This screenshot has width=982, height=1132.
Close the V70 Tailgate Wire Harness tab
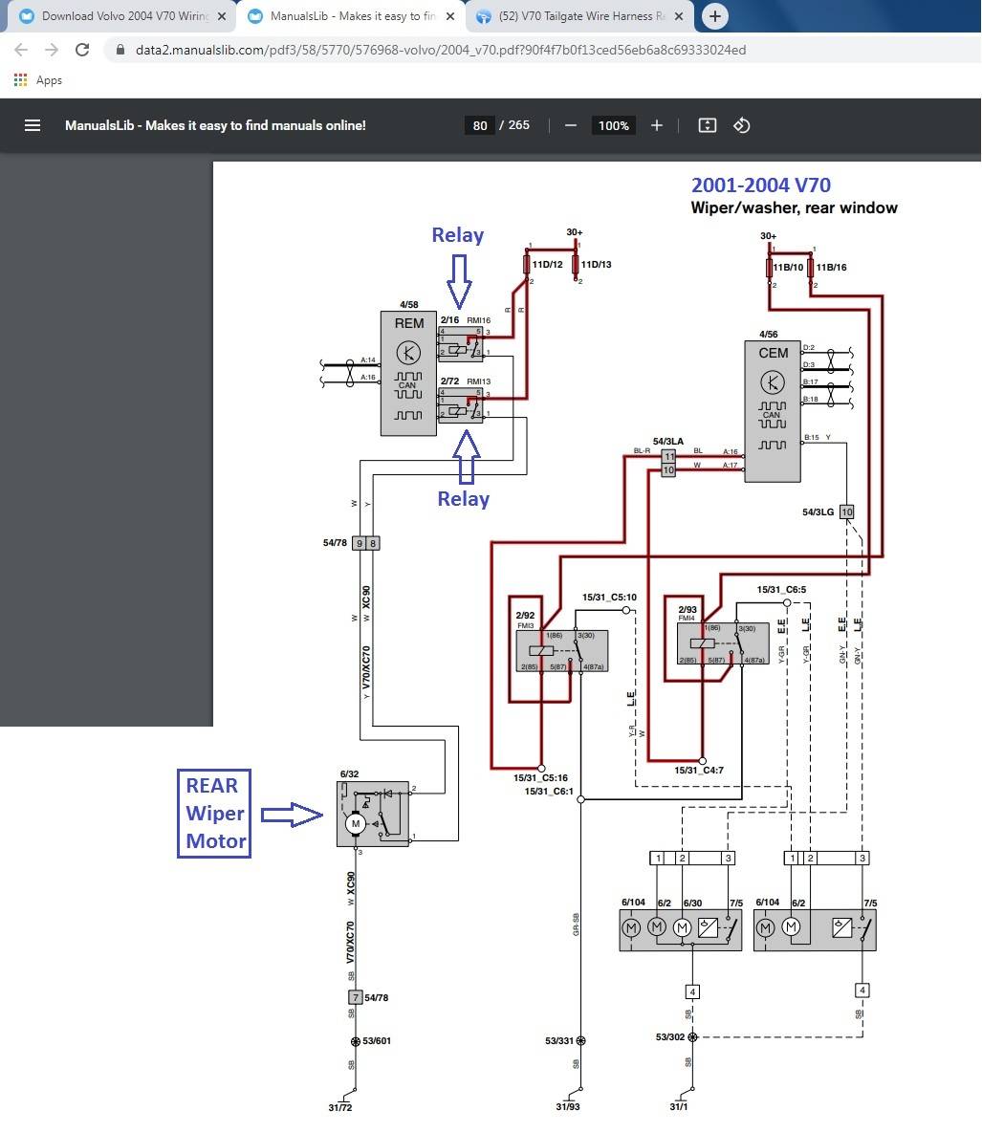point(680,16)
